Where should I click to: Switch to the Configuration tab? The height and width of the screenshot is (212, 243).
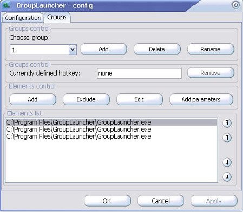coord(23,18)
